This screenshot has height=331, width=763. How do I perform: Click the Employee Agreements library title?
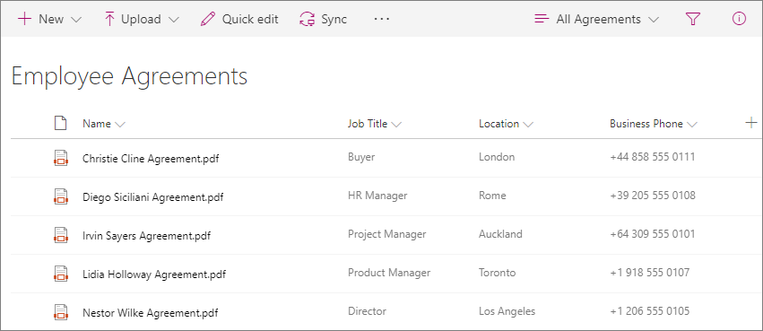pyautogui.click(x=129, y=77)
